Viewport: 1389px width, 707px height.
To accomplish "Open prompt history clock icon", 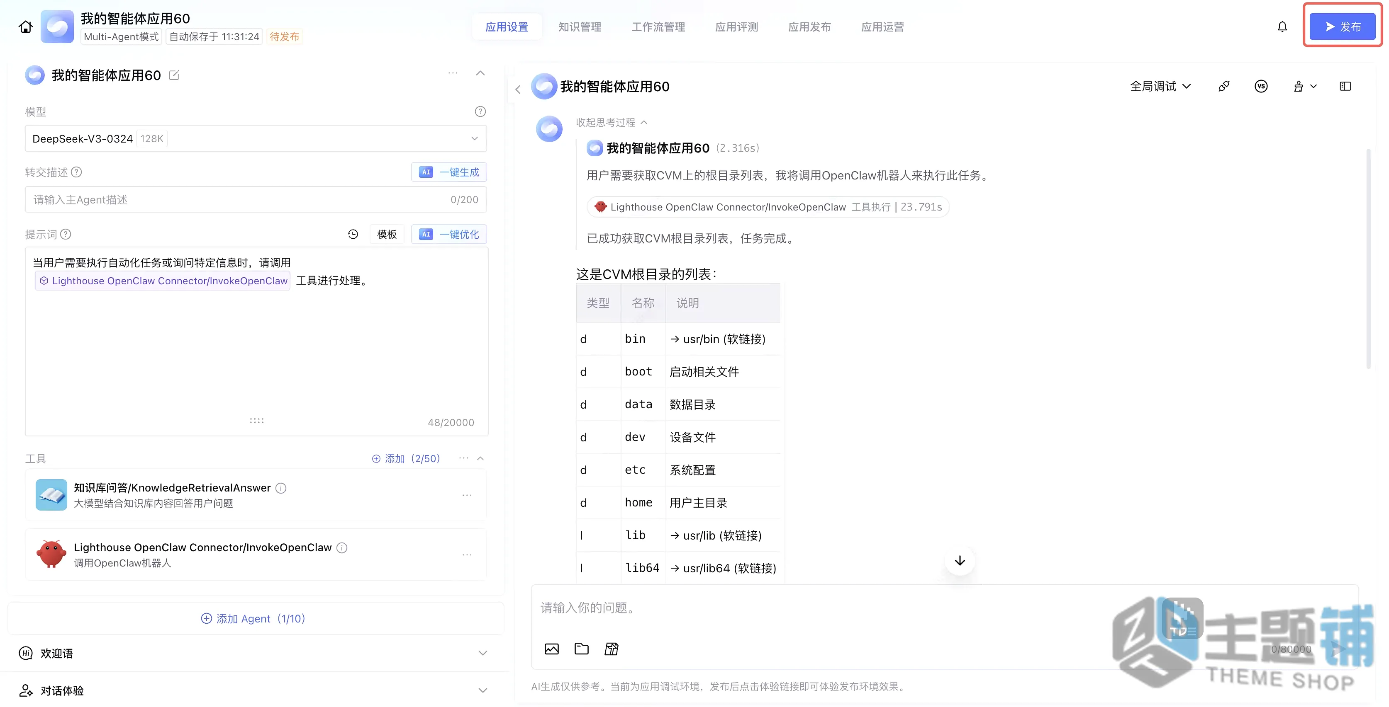I will coord(353,234).
